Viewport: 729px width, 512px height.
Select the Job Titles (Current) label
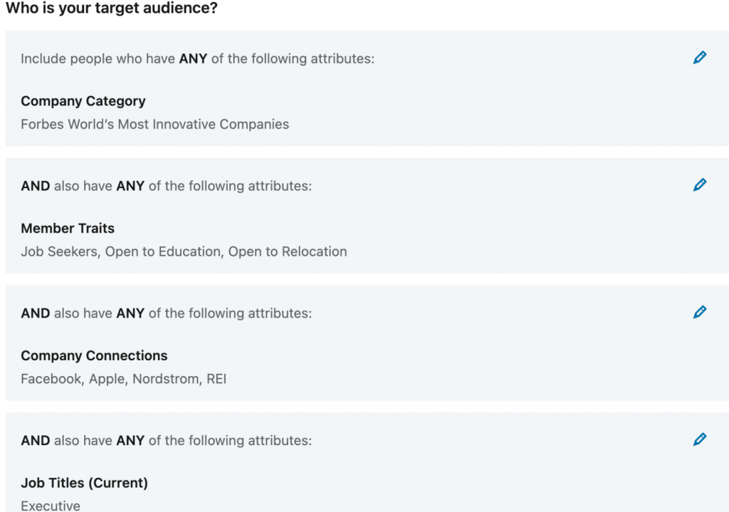pyautogui.click(x=84, y=482)
